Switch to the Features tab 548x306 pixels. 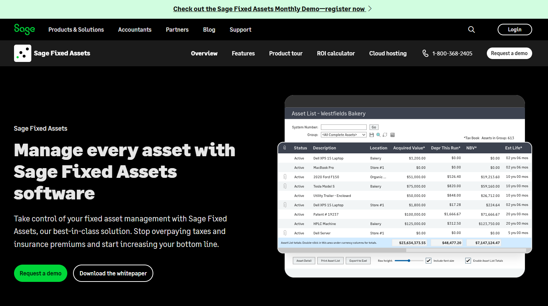tap(243, 53)
